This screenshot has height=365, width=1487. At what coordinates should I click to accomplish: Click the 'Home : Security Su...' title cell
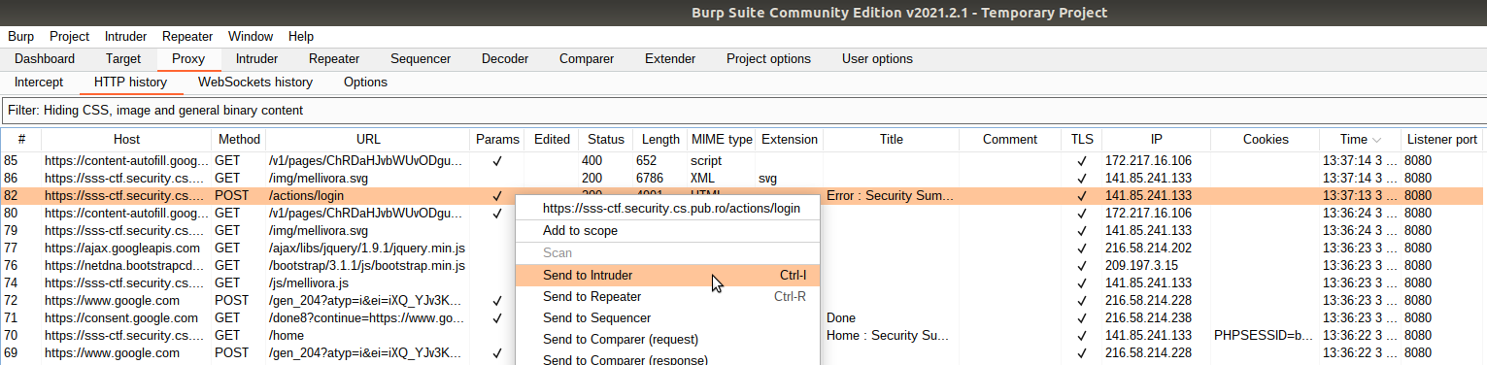point(892,336)
